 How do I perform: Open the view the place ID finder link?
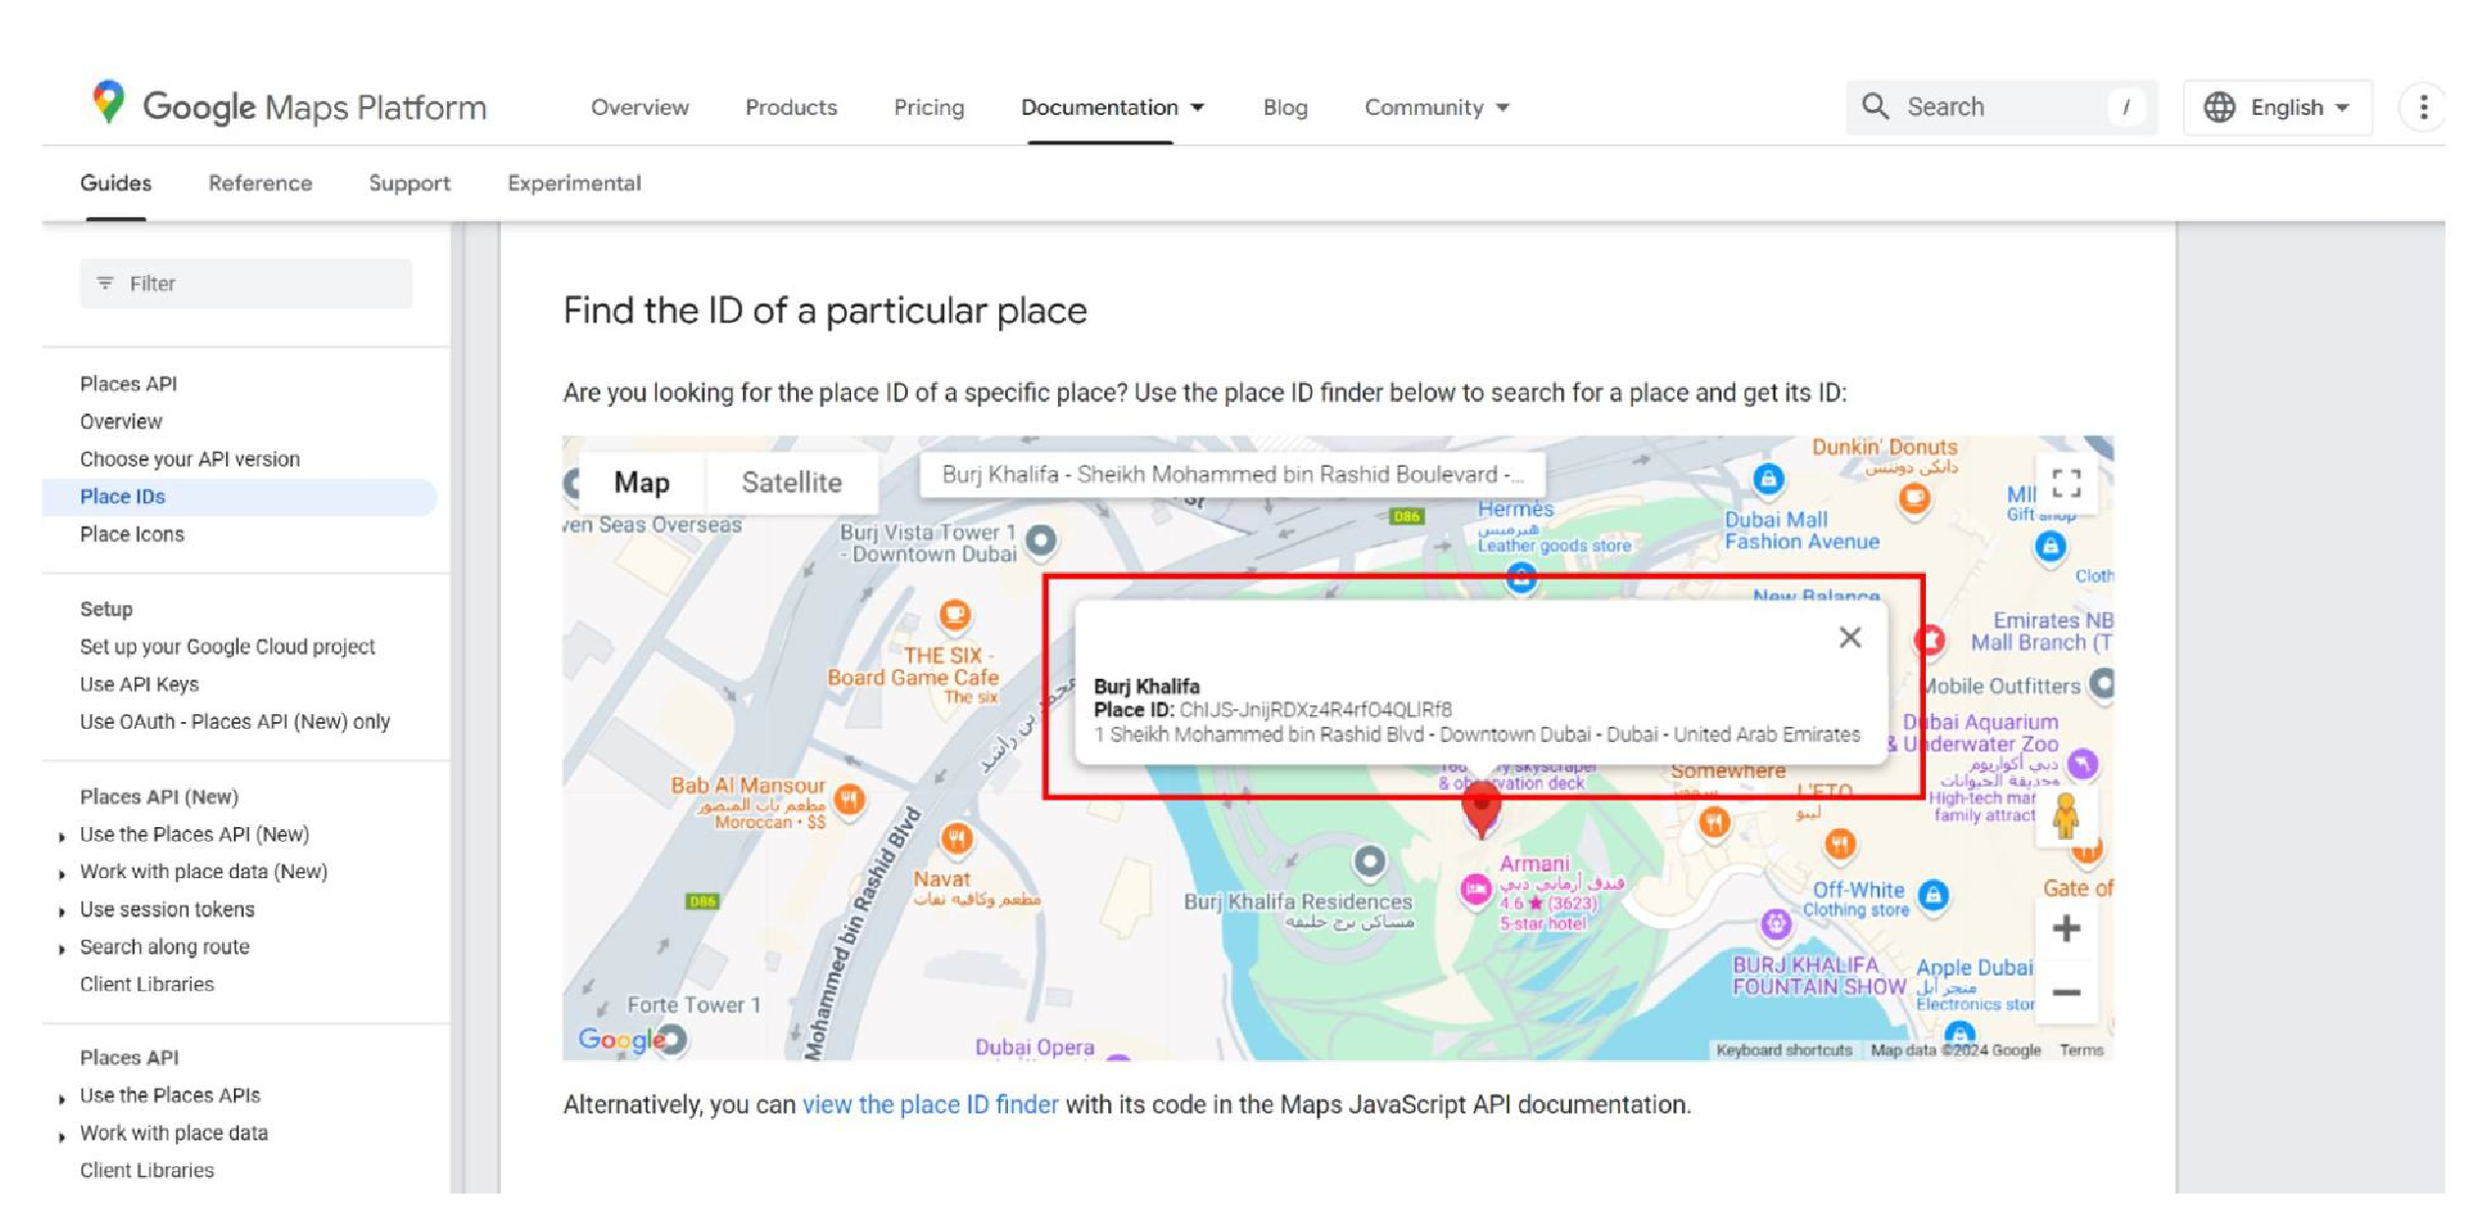point(929,1104)
